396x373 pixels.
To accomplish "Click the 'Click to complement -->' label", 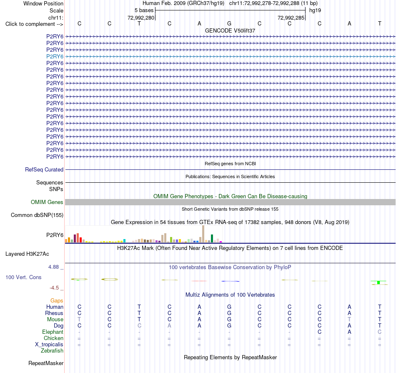I will coord(34,24).
